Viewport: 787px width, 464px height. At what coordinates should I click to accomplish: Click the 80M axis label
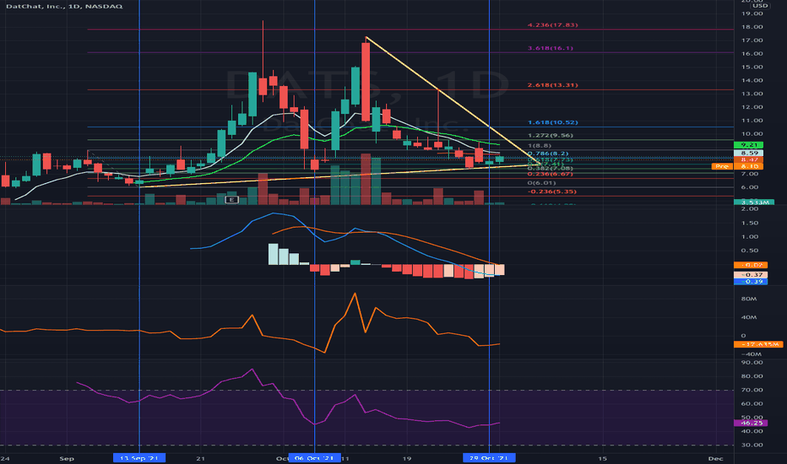pos(749,299)
